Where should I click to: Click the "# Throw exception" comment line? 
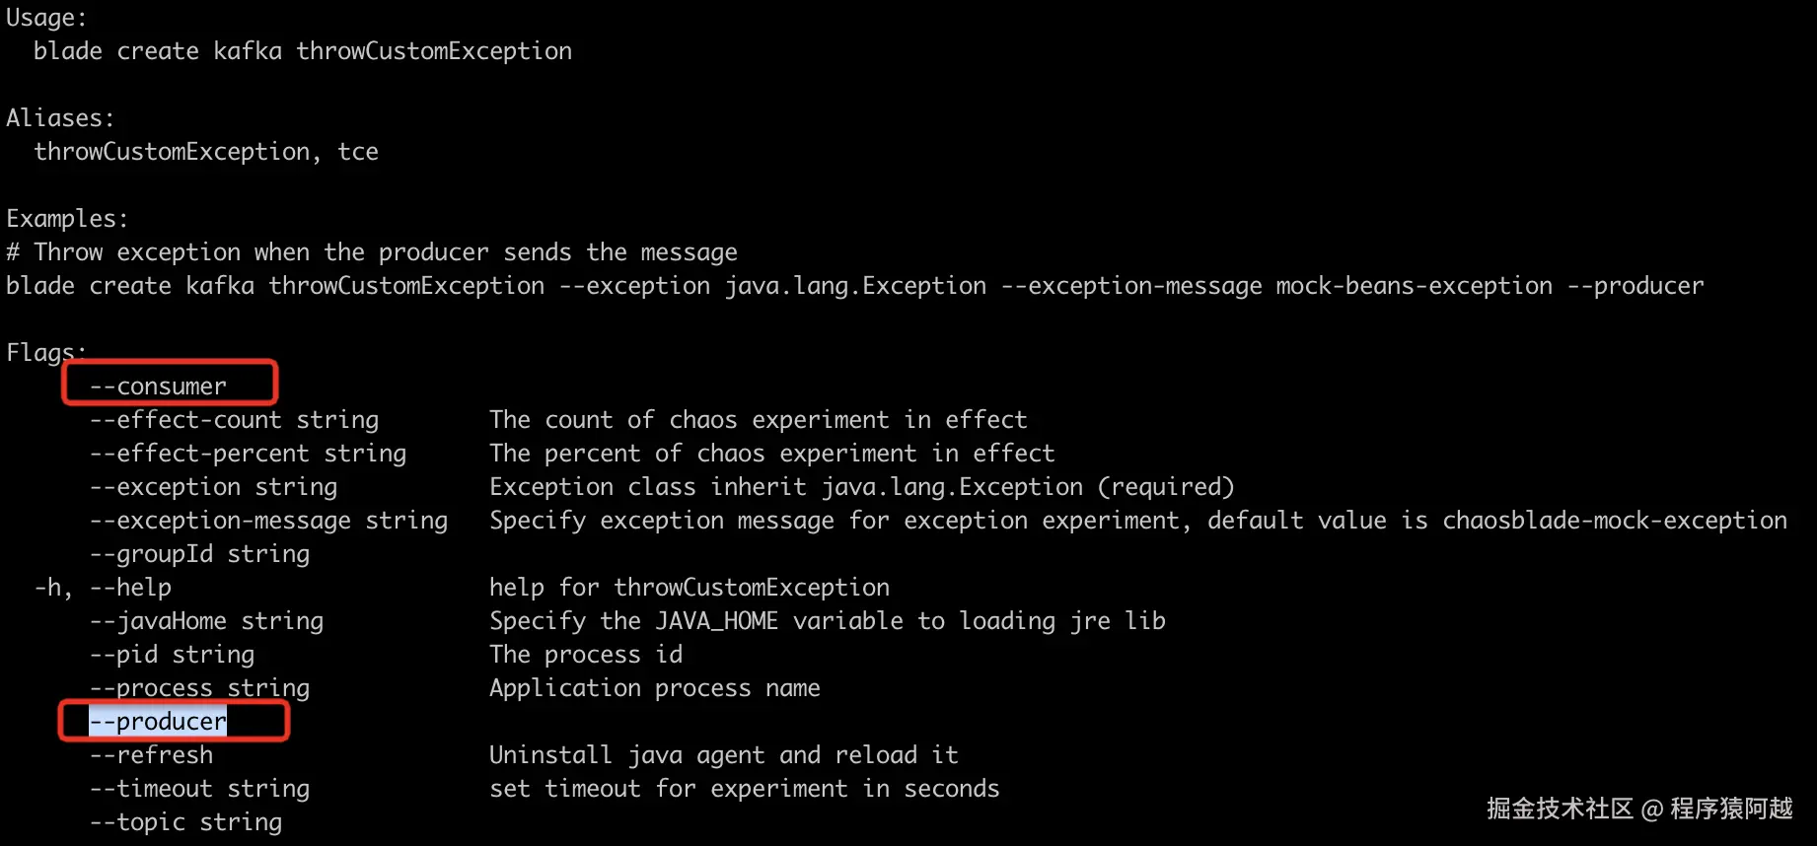tap(372, 252)
